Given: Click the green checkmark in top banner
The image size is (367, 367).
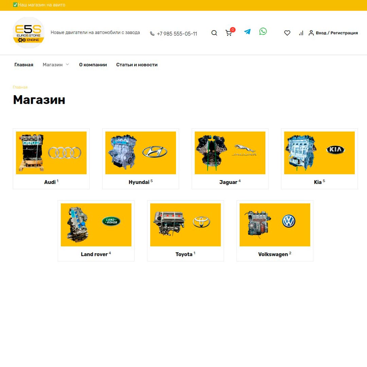Looking at the screenshot, I should 15,5.
